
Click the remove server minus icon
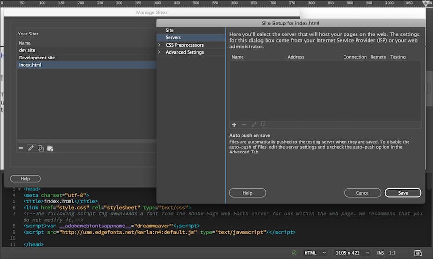[x=244, y=125]
